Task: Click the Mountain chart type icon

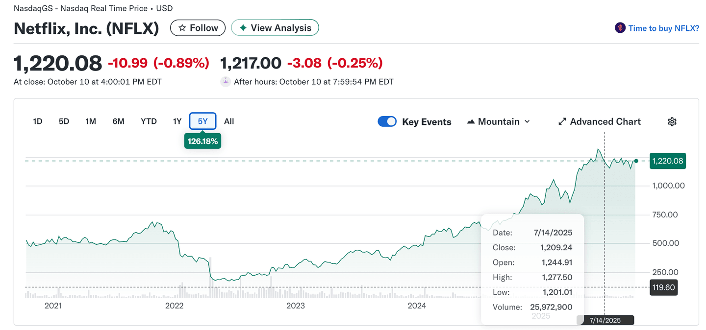Action: click(x=471, y=122)
